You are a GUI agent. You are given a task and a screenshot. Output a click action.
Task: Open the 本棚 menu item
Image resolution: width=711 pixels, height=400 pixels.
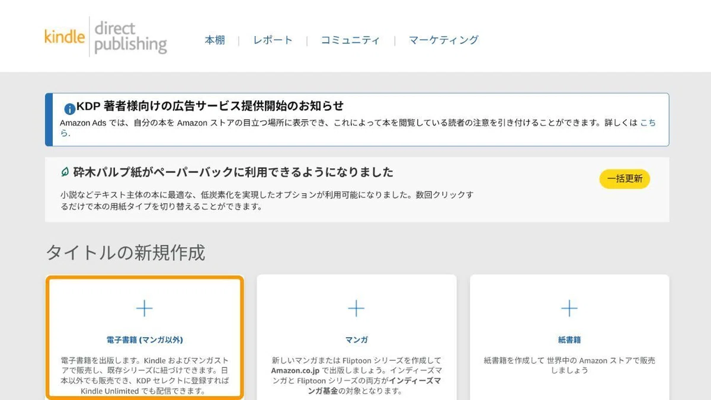coord(215,40)
